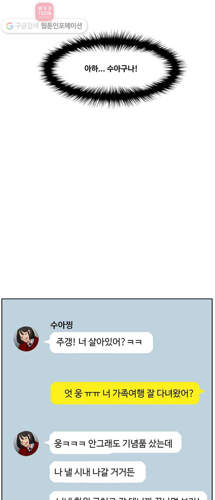Click the 웹툰인포메이션 bold text
215x500 pixels.
[61, 26]
